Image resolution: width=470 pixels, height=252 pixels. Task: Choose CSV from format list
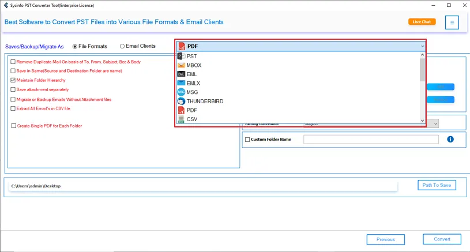point(298,119)
